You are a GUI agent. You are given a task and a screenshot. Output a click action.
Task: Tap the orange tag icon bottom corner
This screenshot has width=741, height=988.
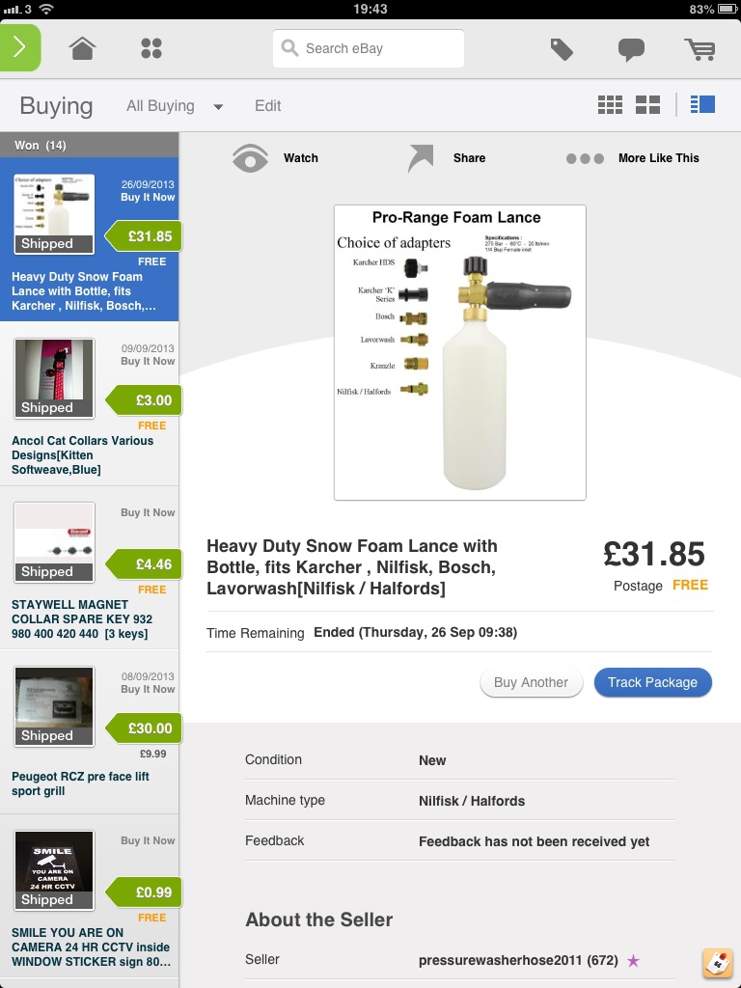tap(717, 963)
